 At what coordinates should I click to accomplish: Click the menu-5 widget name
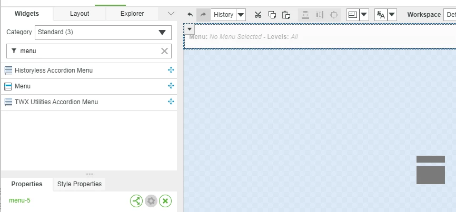click(x=19, y=200)
